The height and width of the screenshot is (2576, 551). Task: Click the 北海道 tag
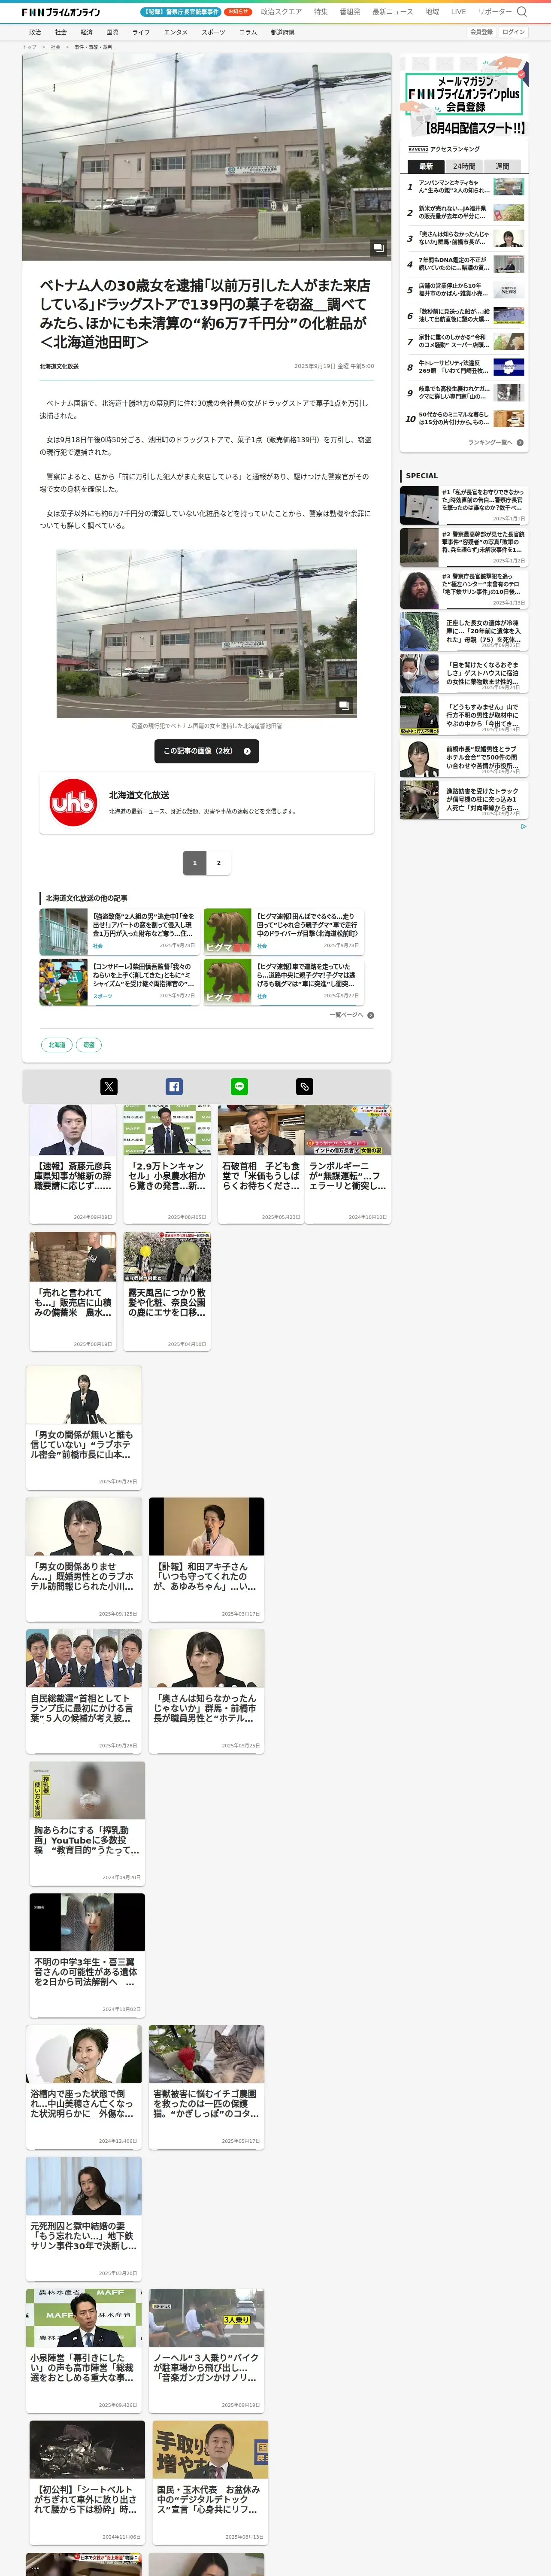(x=57, y=1045)
